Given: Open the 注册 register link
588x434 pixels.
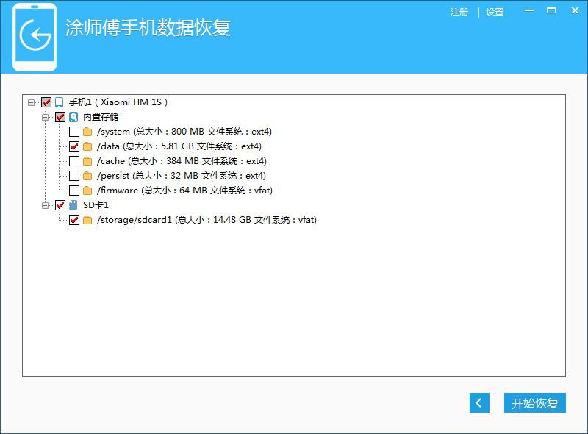Looking at the screenshot, I should pos(459,13).
